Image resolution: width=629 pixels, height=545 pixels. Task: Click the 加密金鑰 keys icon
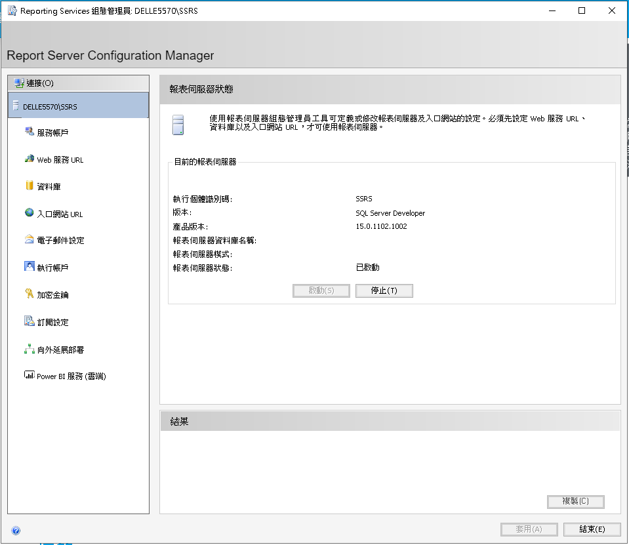pyautogui.click(x=30, y=294)
